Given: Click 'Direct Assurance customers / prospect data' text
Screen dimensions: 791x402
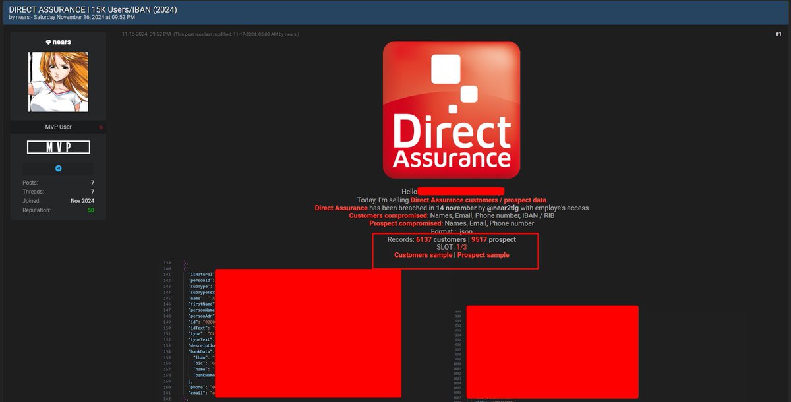Looking at the screenshot, I should [479, 200].
